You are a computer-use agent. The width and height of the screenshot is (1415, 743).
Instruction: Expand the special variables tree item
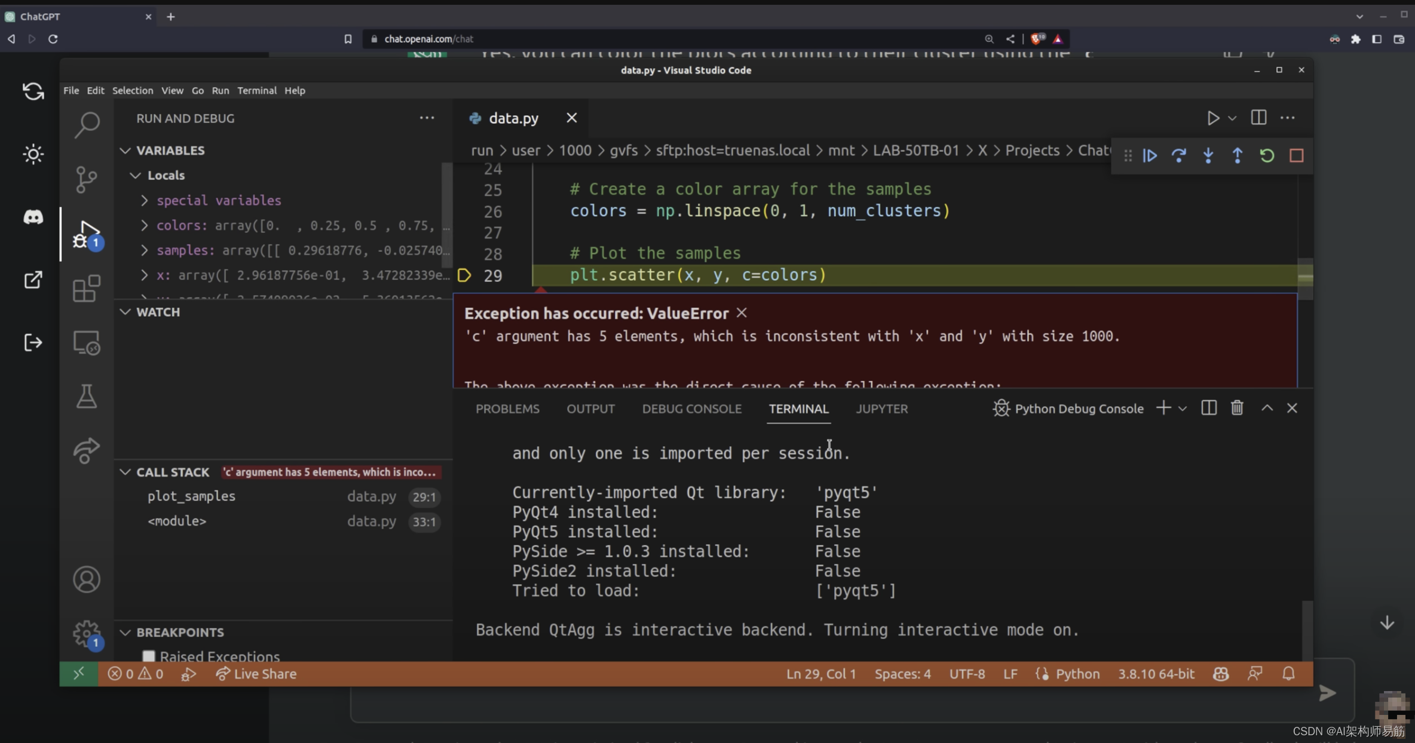(x=144, y=199)
